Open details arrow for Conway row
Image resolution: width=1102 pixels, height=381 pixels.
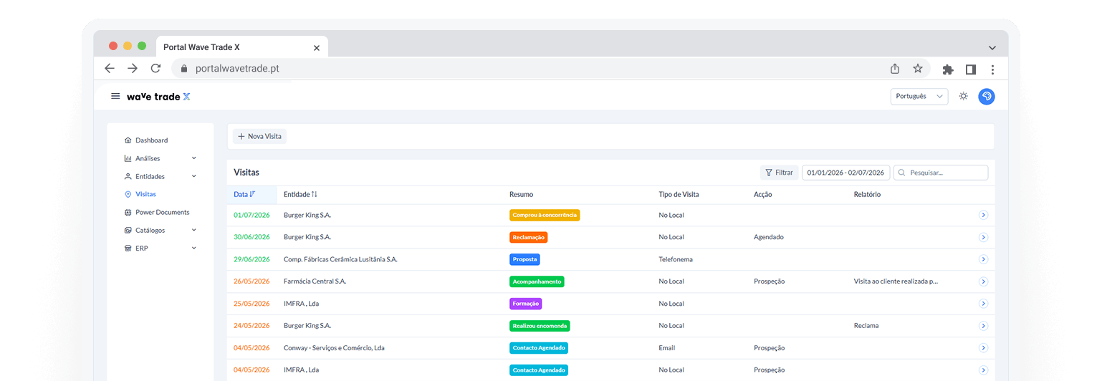pos(983,348)
